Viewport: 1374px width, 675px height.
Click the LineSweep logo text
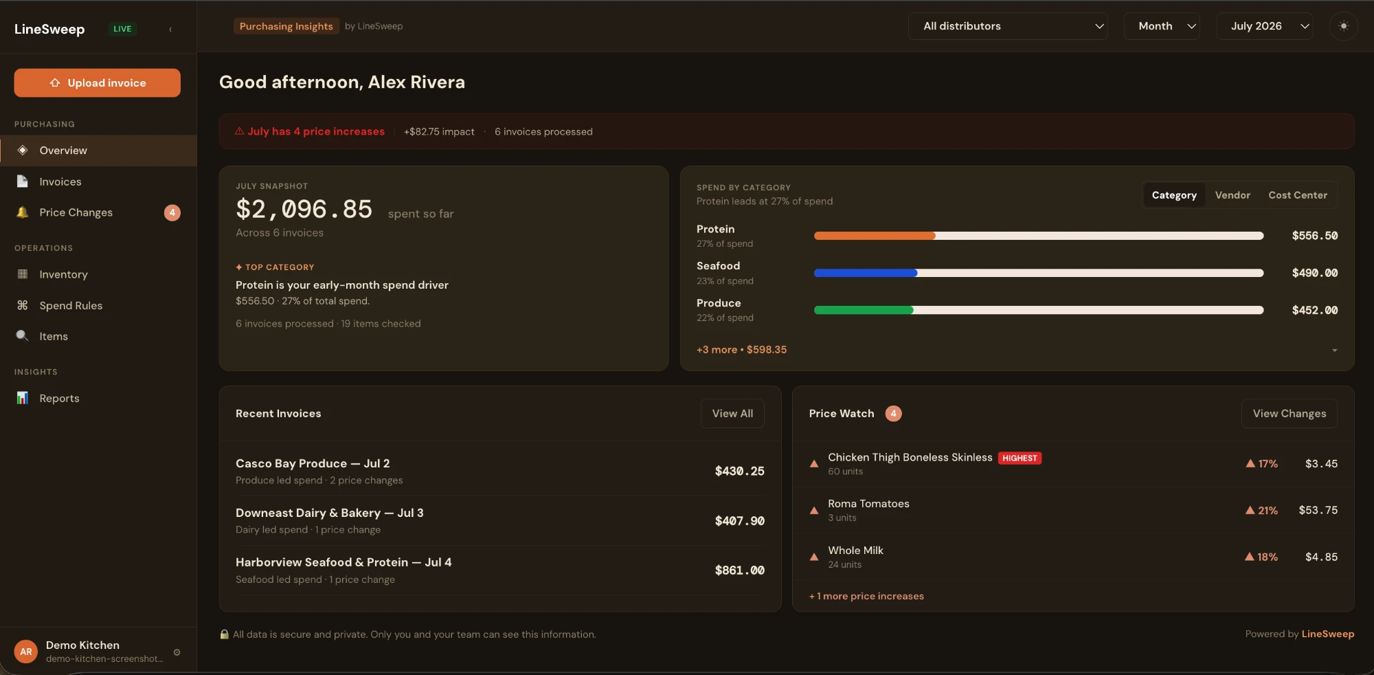(x=49, y=29)
